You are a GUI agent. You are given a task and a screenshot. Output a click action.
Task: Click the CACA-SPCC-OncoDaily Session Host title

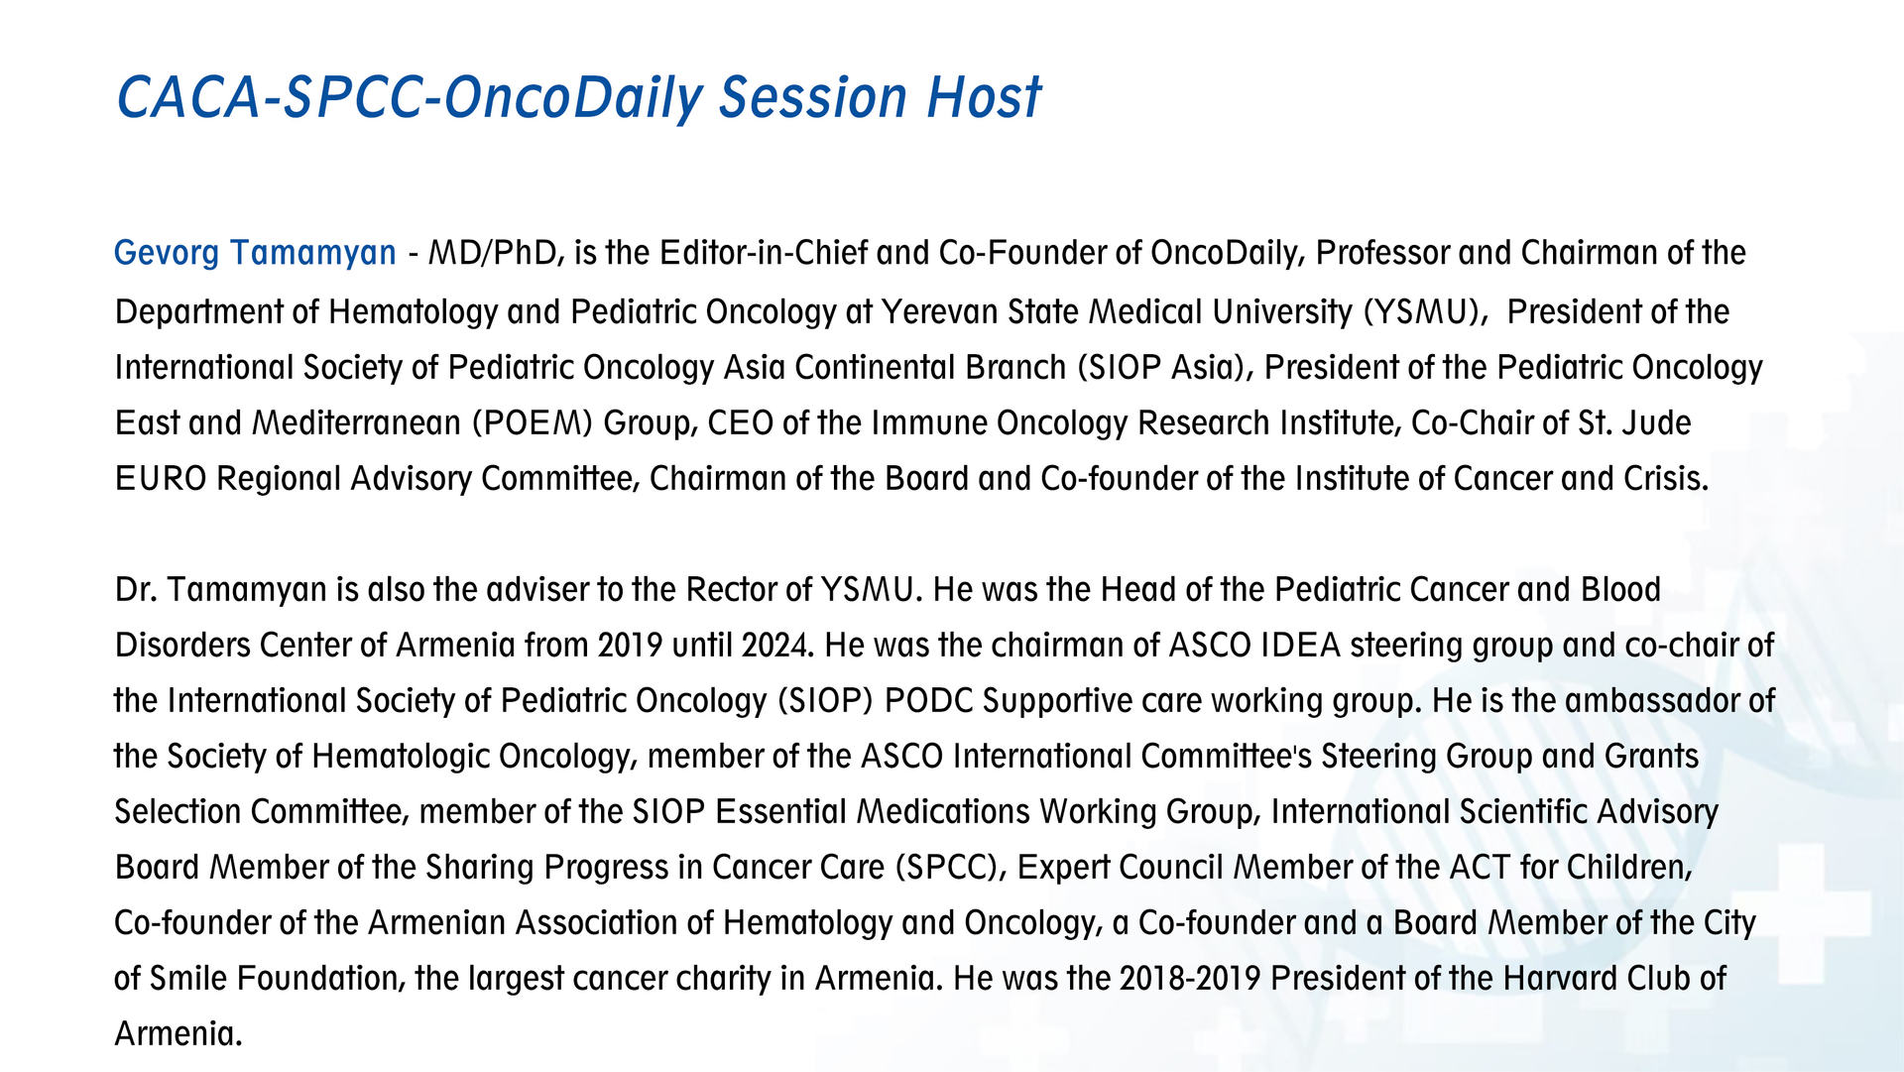(578, 97)
